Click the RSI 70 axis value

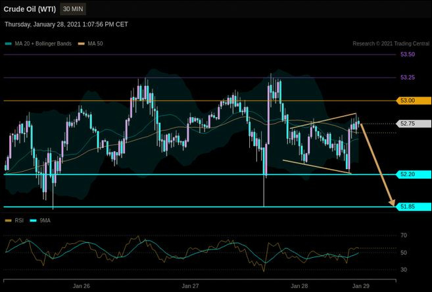[404, 235]
